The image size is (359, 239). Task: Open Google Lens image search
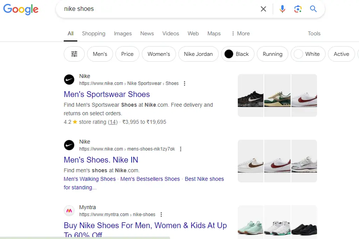298,9
